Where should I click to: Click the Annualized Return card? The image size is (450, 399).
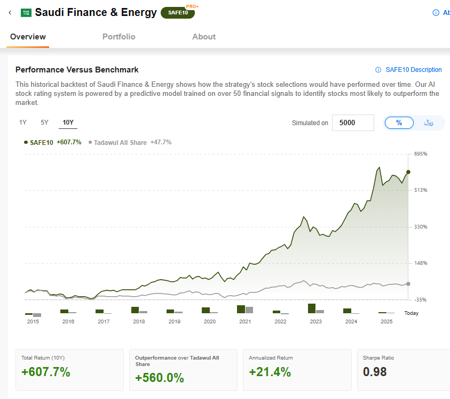(297, 370)
